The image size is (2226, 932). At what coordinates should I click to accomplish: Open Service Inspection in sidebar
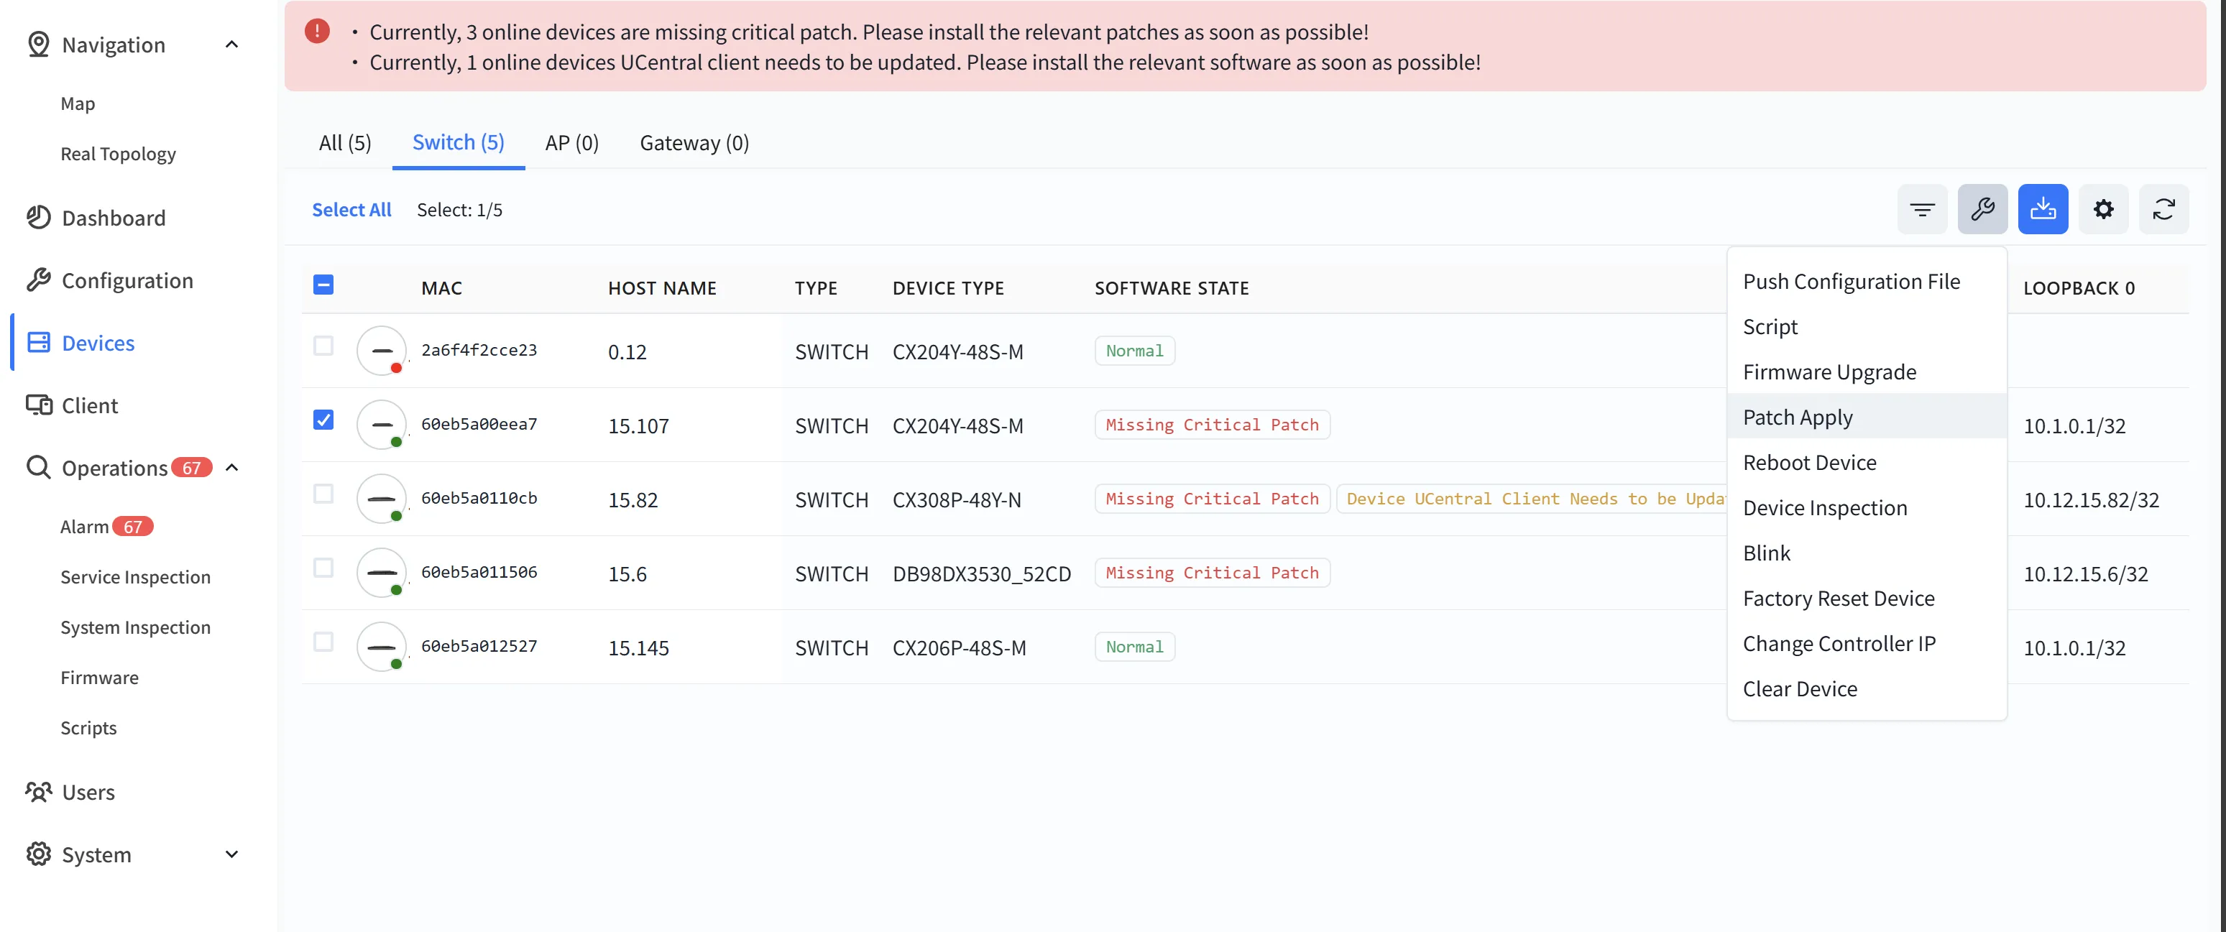pyautogui.click(x=136, y=576)
